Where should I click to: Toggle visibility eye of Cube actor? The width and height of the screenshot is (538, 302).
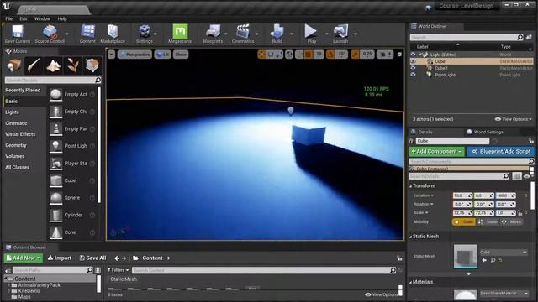pos(413,61)
